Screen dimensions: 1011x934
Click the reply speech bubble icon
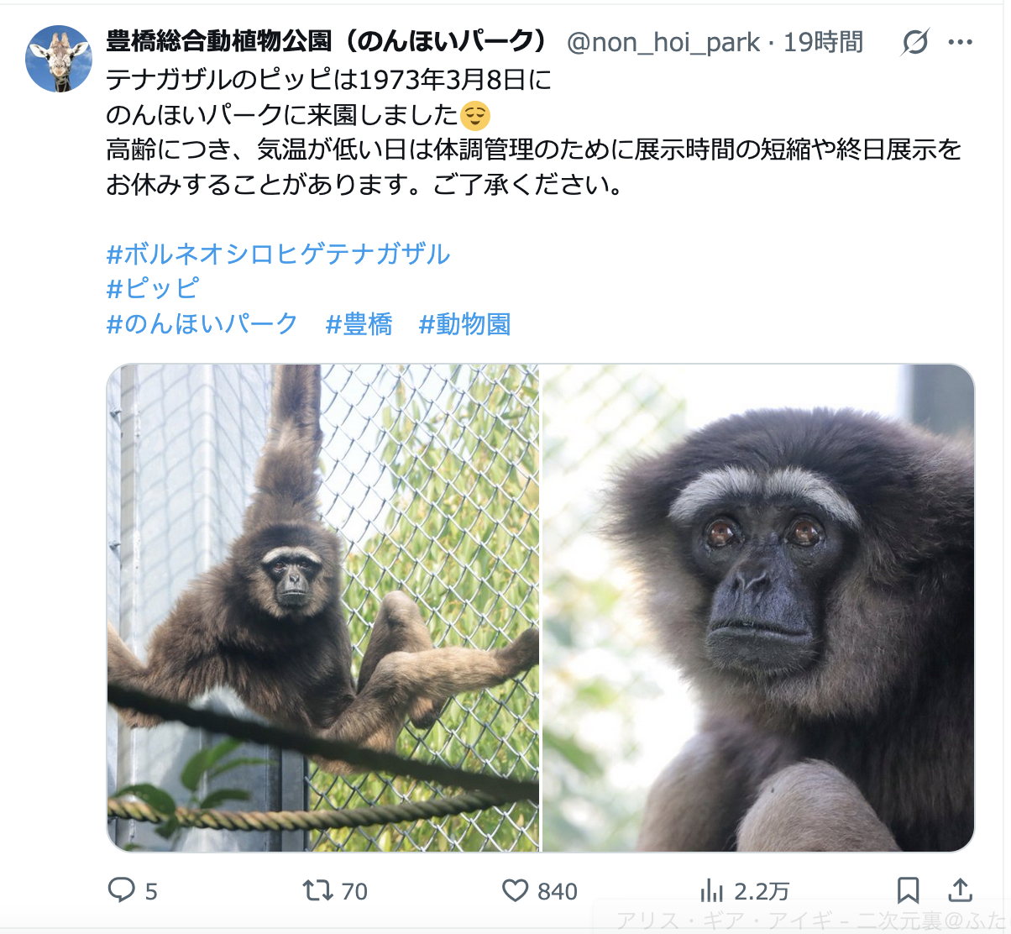click(x=122, y=890)
